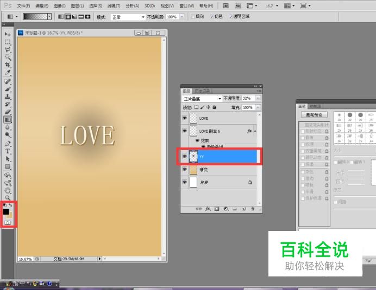The height and width of the screenshot is (290, 376).
Task: Toggle the 仿色 checkbox
Action: tap(212, 16)
